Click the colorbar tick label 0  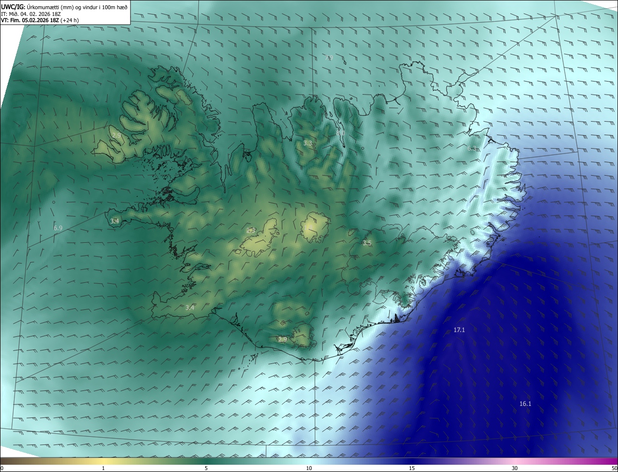tap(2, 468)
